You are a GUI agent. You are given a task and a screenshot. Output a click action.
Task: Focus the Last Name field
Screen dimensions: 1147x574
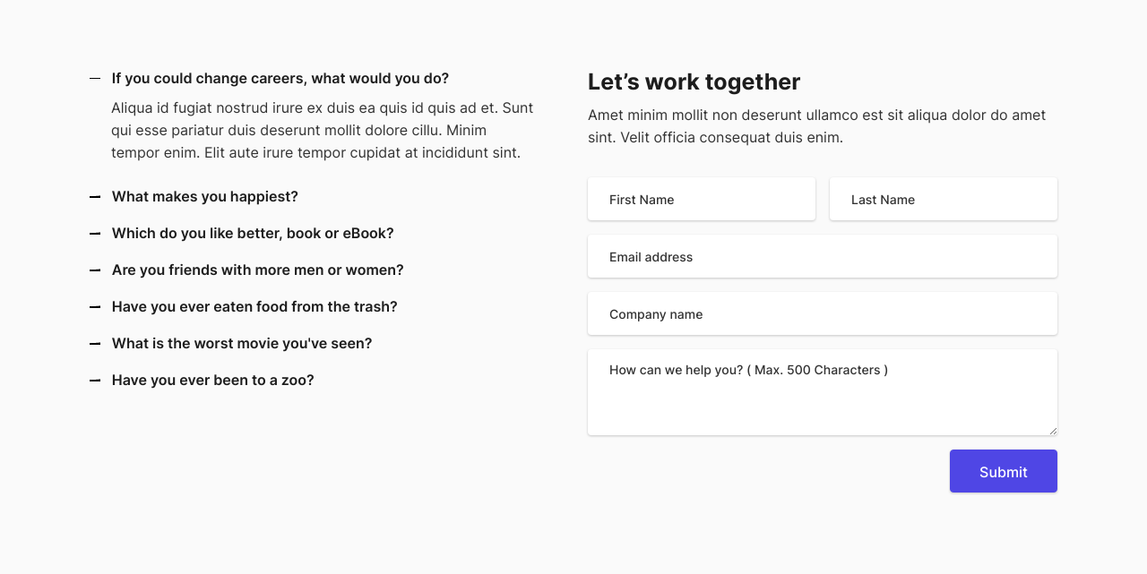(944, 199)
